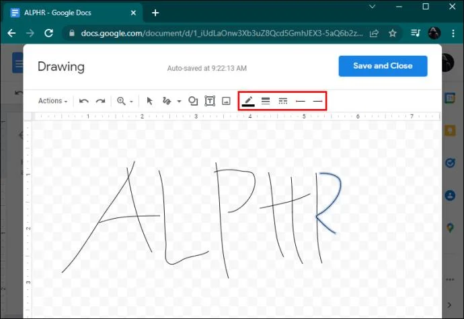Open a new browser tab
The image size is (464, 319).
tap(155, 13)
